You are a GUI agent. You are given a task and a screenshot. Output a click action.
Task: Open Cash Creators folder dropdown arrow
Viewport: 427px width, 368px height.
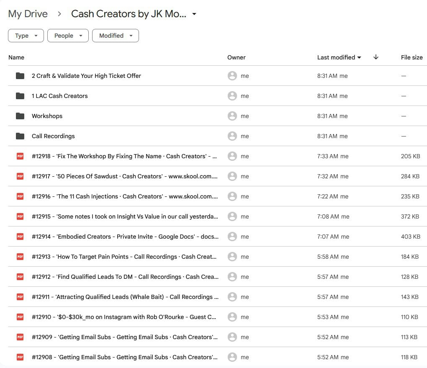click(194, 14)
